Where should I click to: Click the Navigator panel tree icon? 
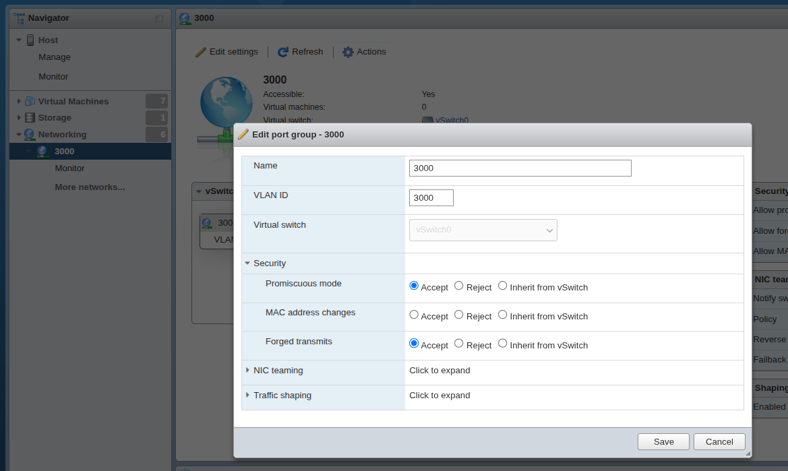click(19, 18)
